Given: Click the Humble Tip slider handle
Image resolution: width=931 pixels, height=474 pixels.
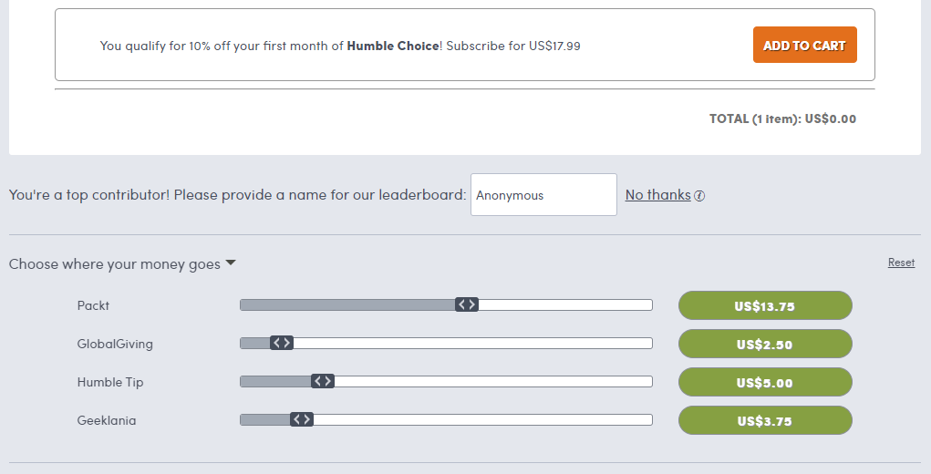Looking at the screenshot, I should pyautogui.click(x=323, y=381).
